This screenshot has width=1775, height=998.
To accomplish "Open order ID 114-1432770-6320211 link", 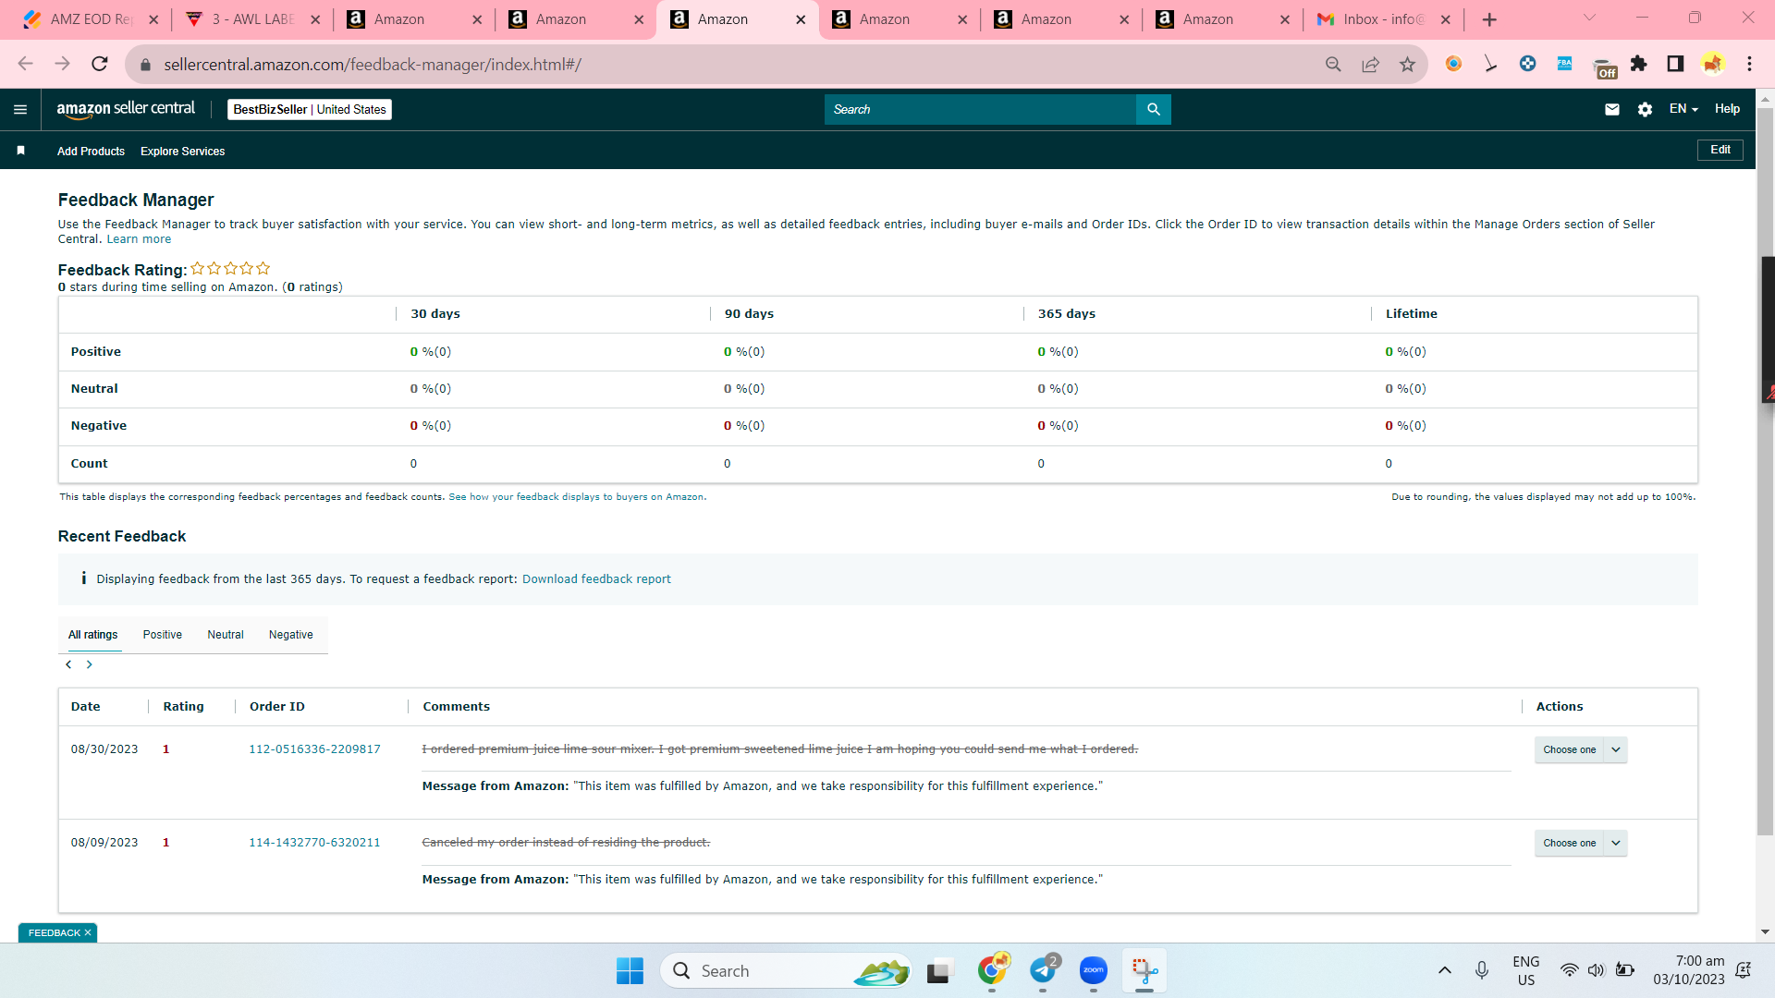I will (314, 843).
